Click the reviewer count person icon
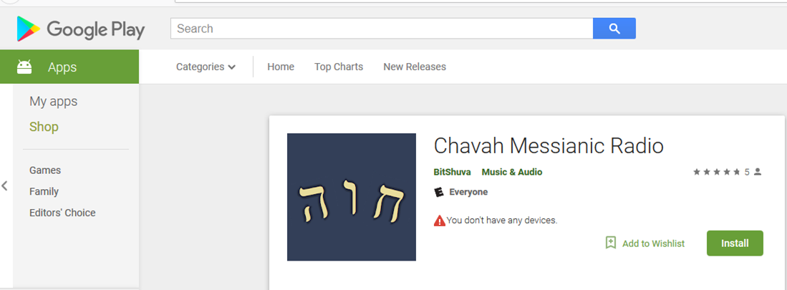 pos(758,172)
